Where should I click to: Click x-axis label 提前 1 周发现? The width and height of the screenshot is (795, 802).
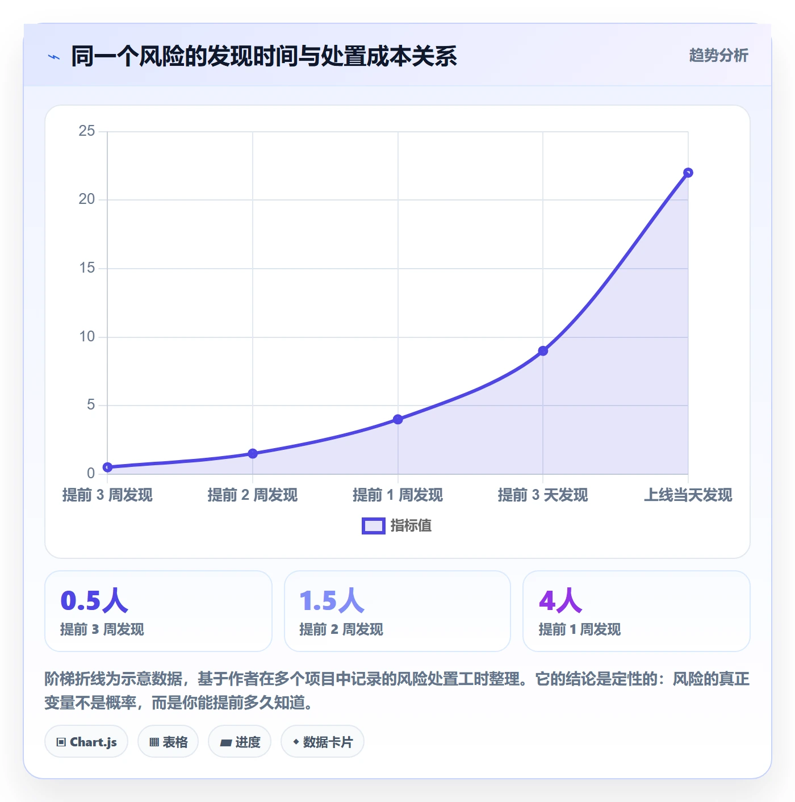coord(398,495)
